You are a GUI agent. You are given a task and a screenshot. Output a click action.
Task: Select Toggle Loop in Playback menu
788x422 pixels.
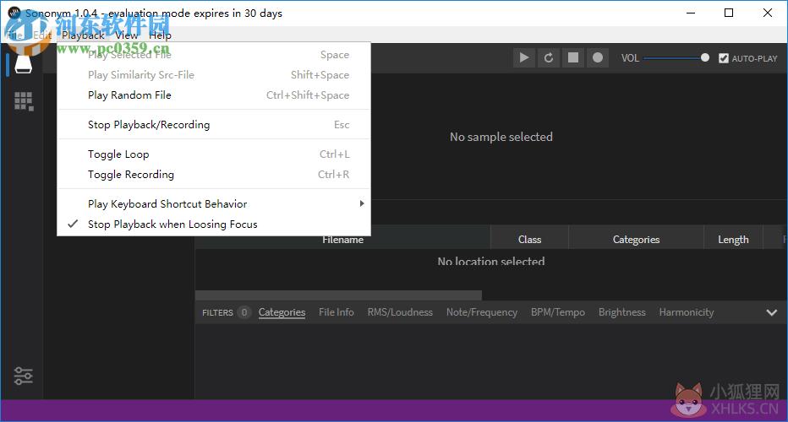214,154
